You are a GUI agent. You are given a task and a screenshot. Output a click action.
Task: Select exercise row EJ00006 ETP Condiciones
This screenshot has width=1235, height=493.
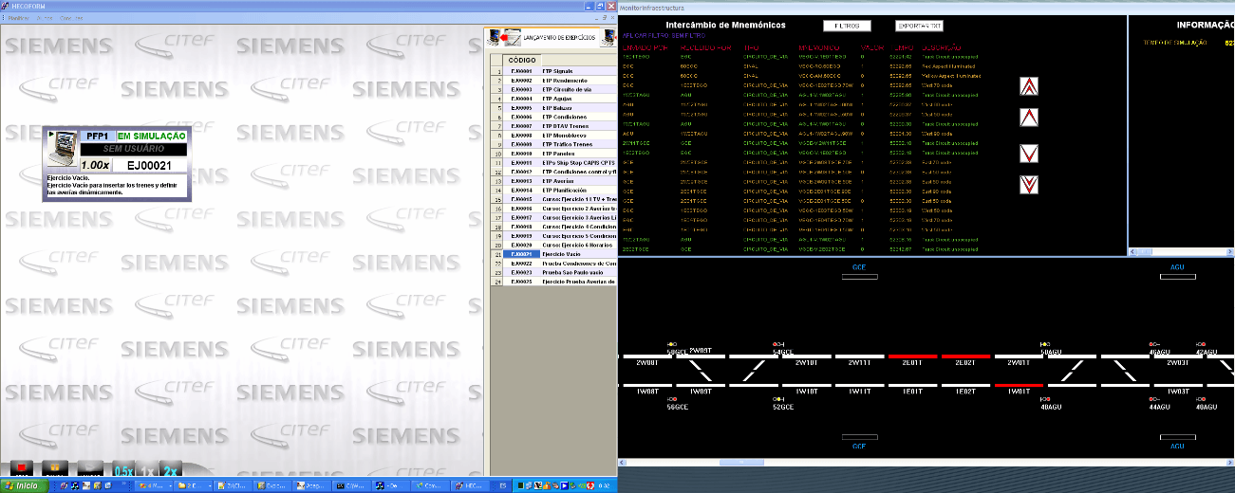(553, 117)
